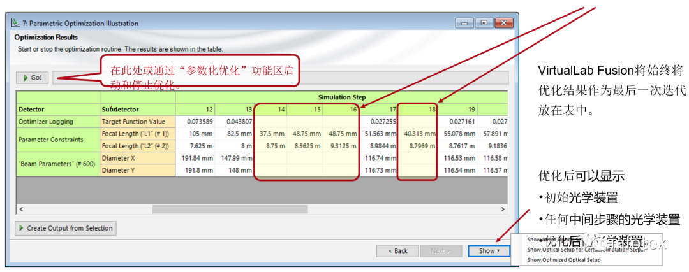The height and width of the screenshot is (272, 689).
Task: Click cell value 40.313 mm
Action: click(x=417, y=133)
